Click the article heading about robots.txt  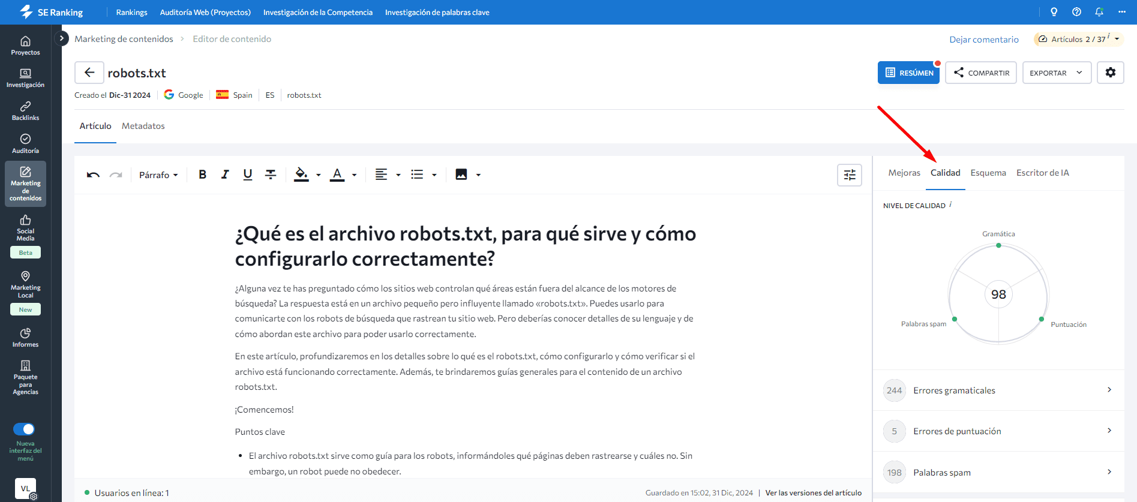(465, 246)
